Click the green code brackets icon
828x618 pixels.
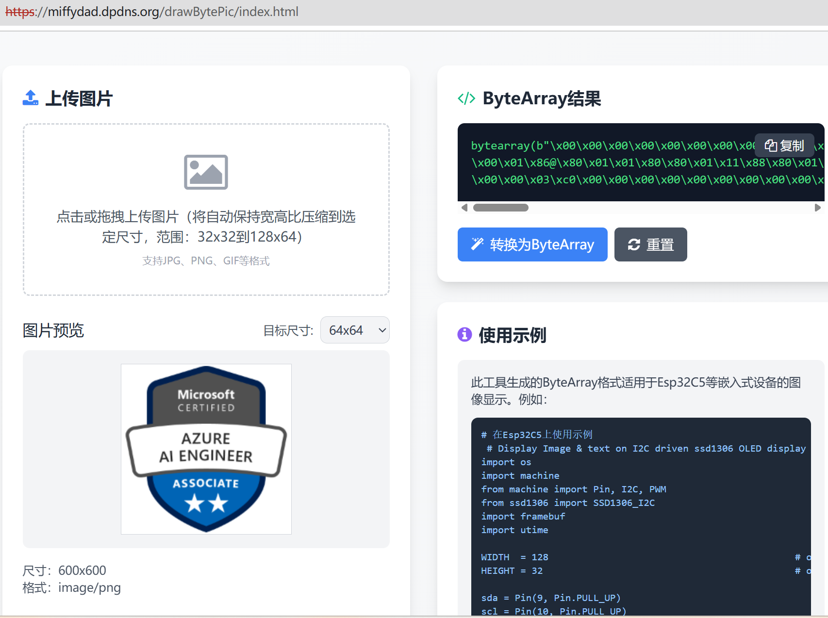pyautogui.click(x=466, y=98)
